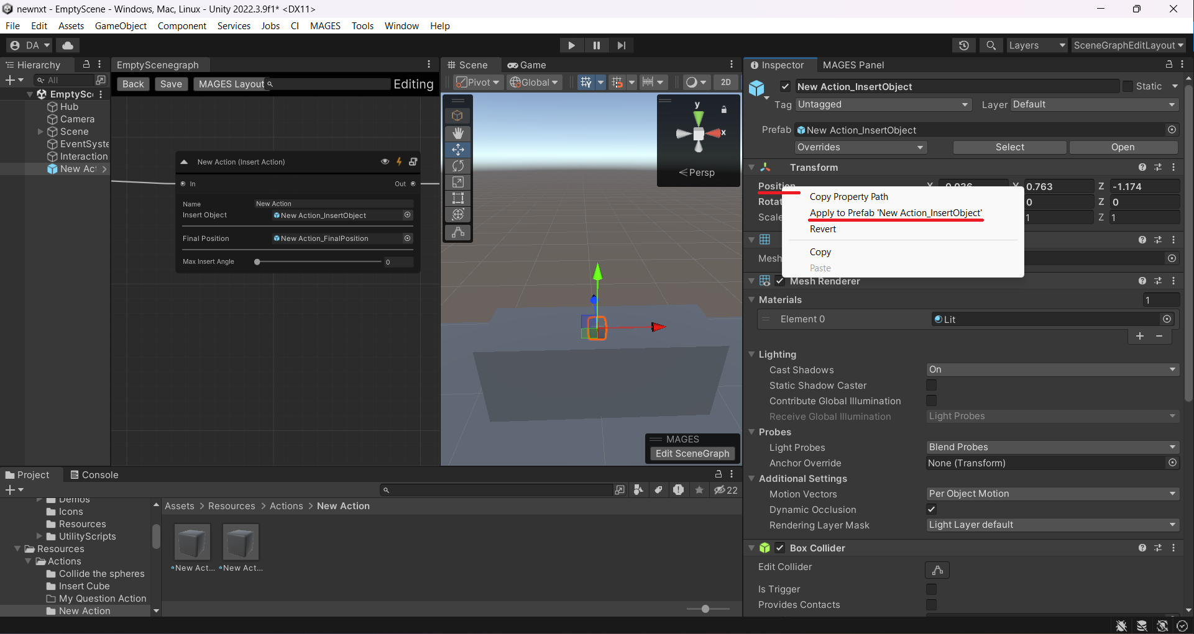Enable Is Trigger checkbox
This screenshot has width=1194, height=634.
[x=931, y=589]
